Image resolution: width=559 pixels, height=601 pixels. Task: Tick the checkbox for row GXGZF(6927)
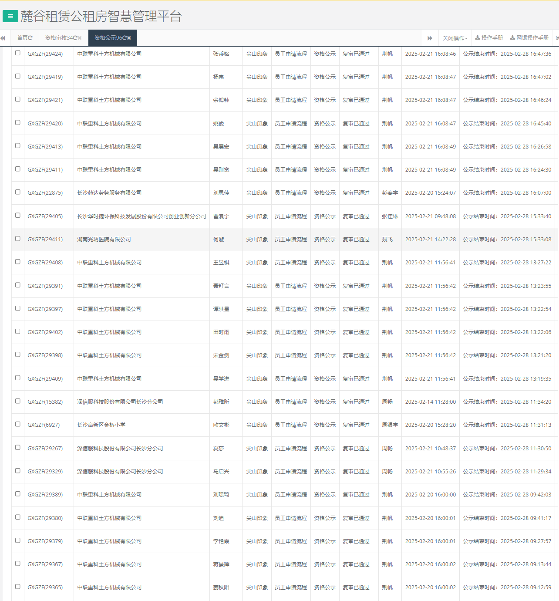coord(18,424)
